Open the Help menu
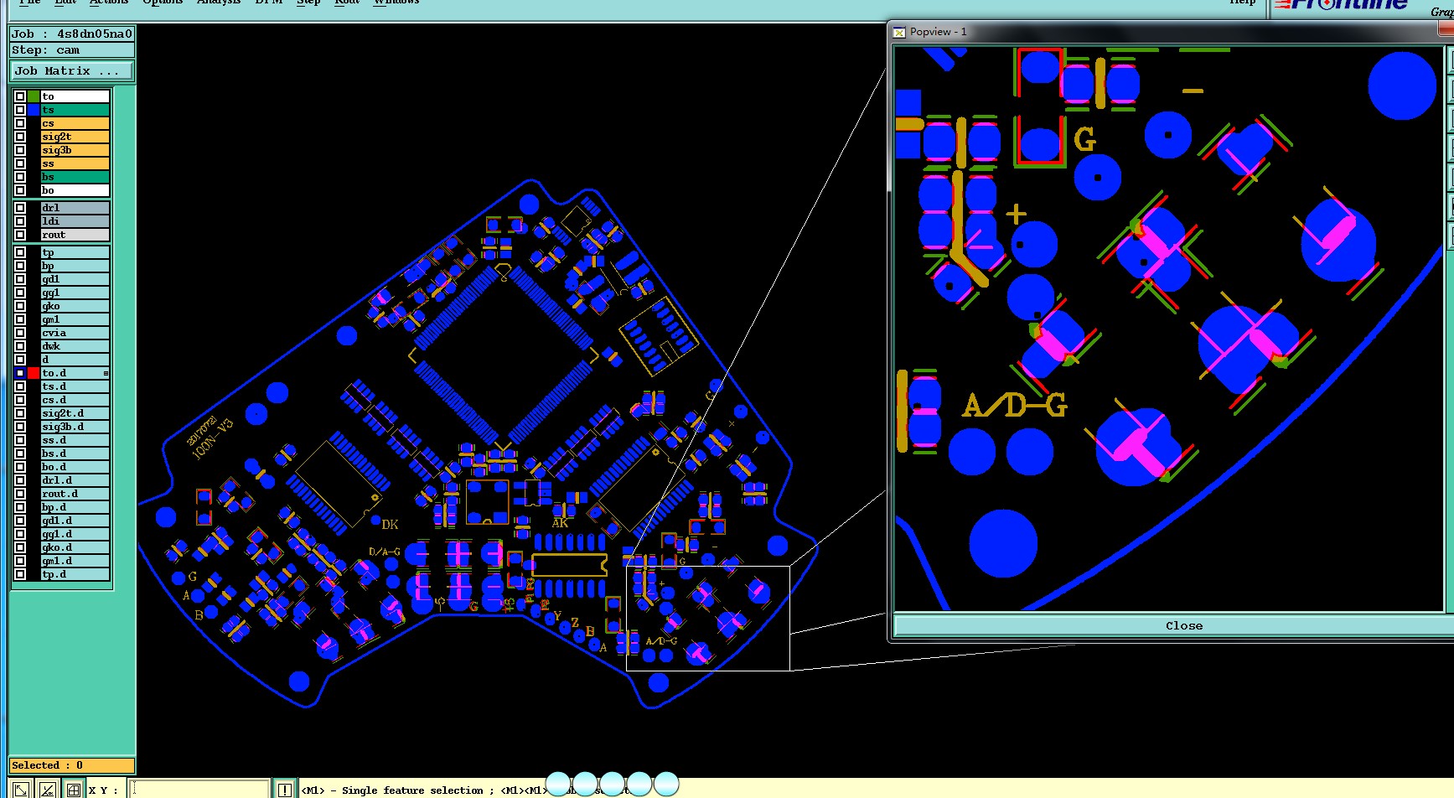The width and height of the screenshot is (1454, 798). (1243, 3)
